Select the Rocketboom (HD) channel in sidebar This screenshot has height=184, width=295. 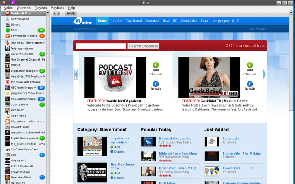[x=24, y=54]
